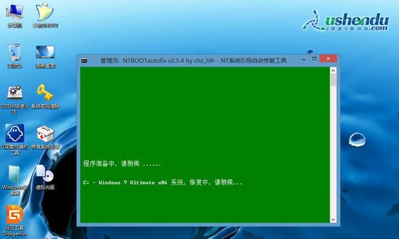
Task: Click the console system menu icon
Action: [x=84, y=60]
